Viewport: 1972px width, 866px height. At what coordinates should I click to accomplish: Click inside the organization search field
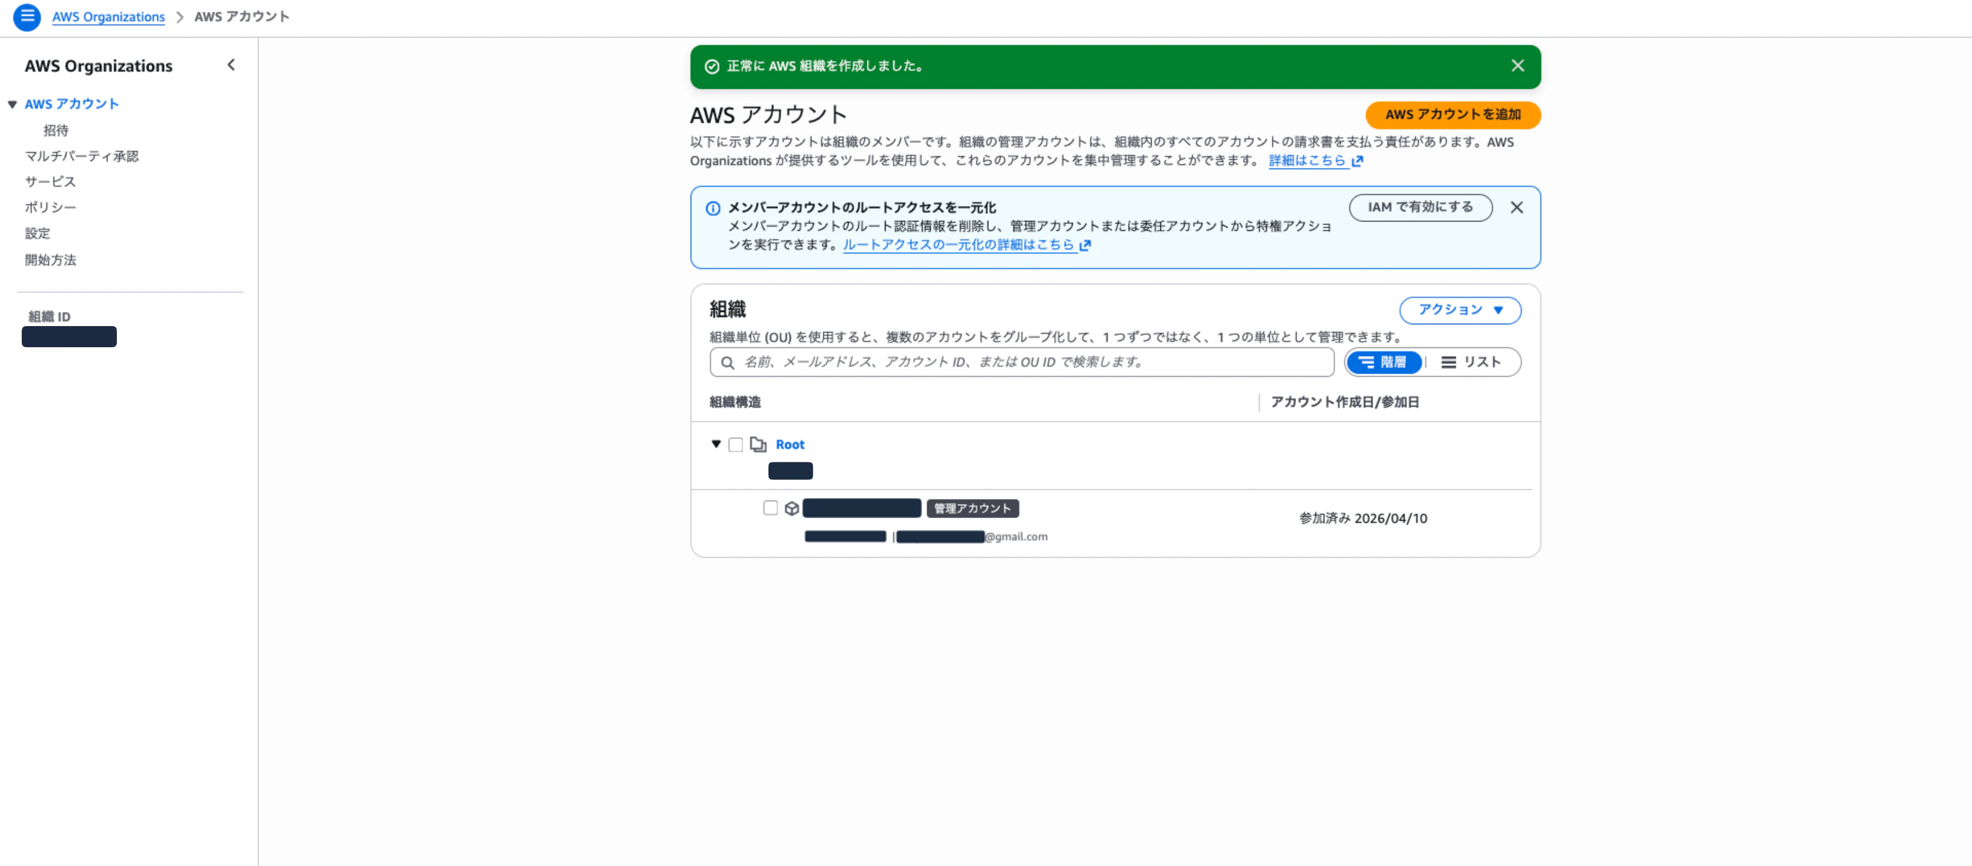coord(995,362)
